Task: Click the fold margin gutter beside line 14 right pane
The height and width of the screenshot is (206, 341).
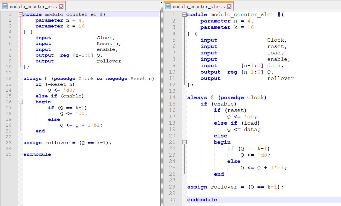Action: click(184, 97)
